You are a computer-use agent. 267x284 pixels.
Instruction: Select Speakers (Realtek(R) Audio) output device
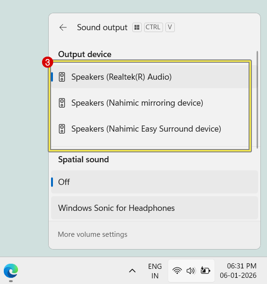pyautogui.click(x=155, y=77)
